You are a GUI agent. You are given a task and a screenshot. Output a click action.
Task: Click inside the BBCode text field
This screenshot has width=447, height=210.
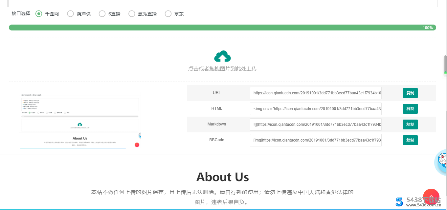315,140
